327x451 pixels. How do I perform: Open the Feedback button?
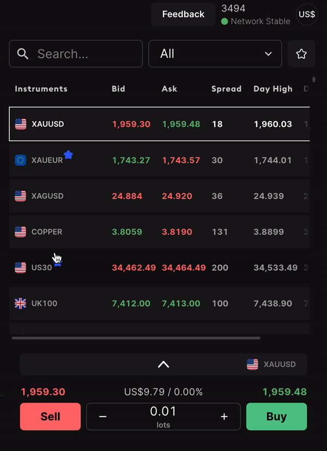coord(183,14)
